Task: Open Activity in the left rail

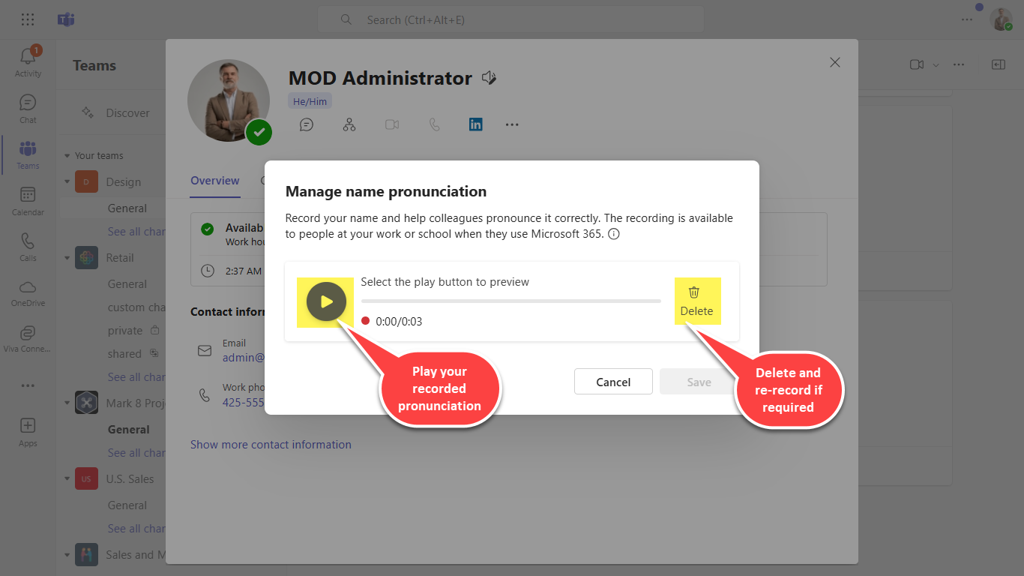Action: [28, 61]
